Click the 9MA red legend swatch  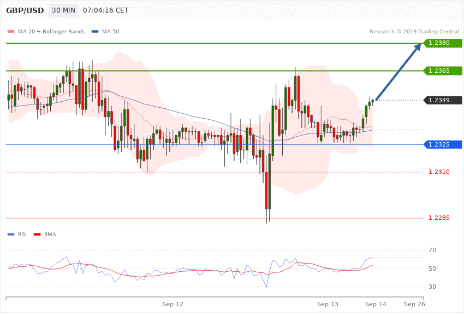37,235
